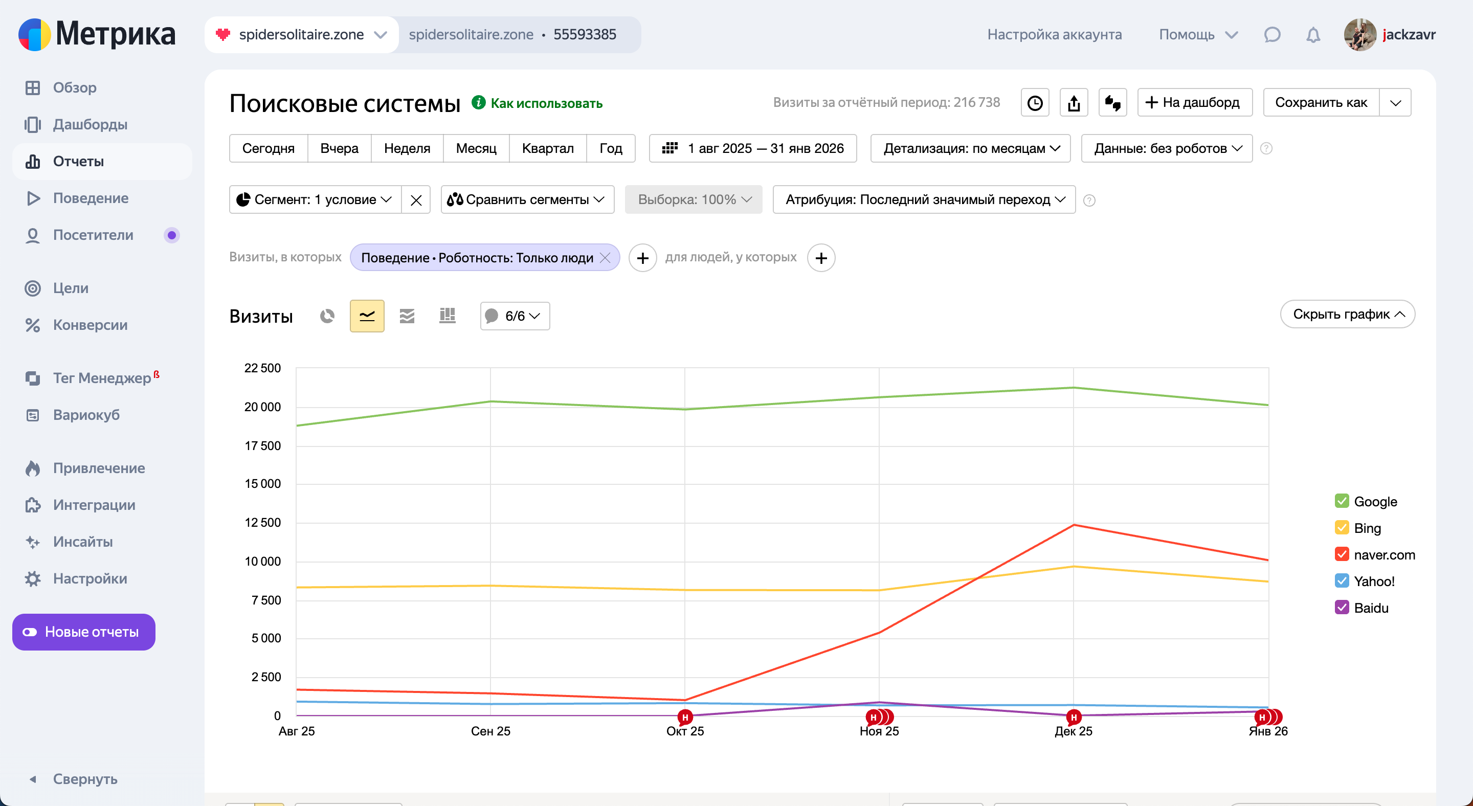Viewport: 1473px width, 806px height.
Task: Switch to column chart view icon
Action: tap(447, 316)
